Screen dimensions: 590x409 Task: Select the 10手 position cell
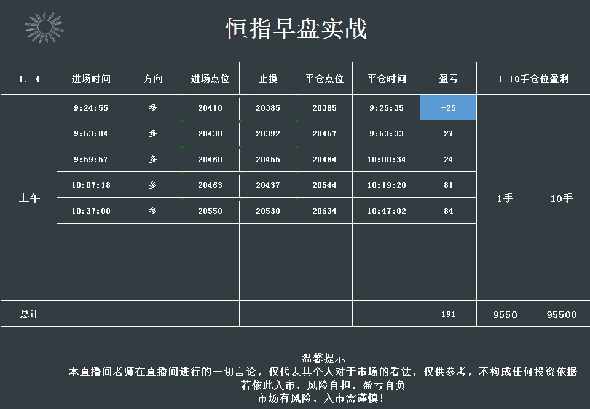[x=561, y=198]
